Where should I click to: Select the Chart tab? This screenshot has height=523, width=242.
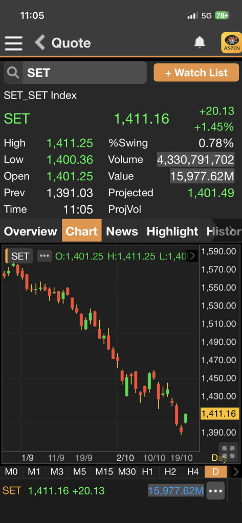point(82,231)
